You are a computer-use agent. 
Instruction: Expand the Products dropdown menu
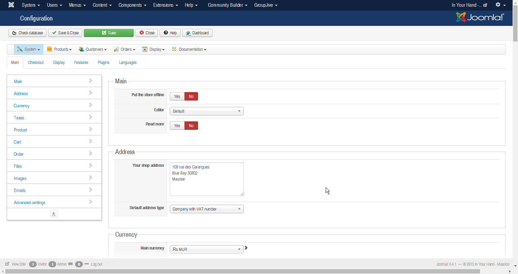point(59,49)
